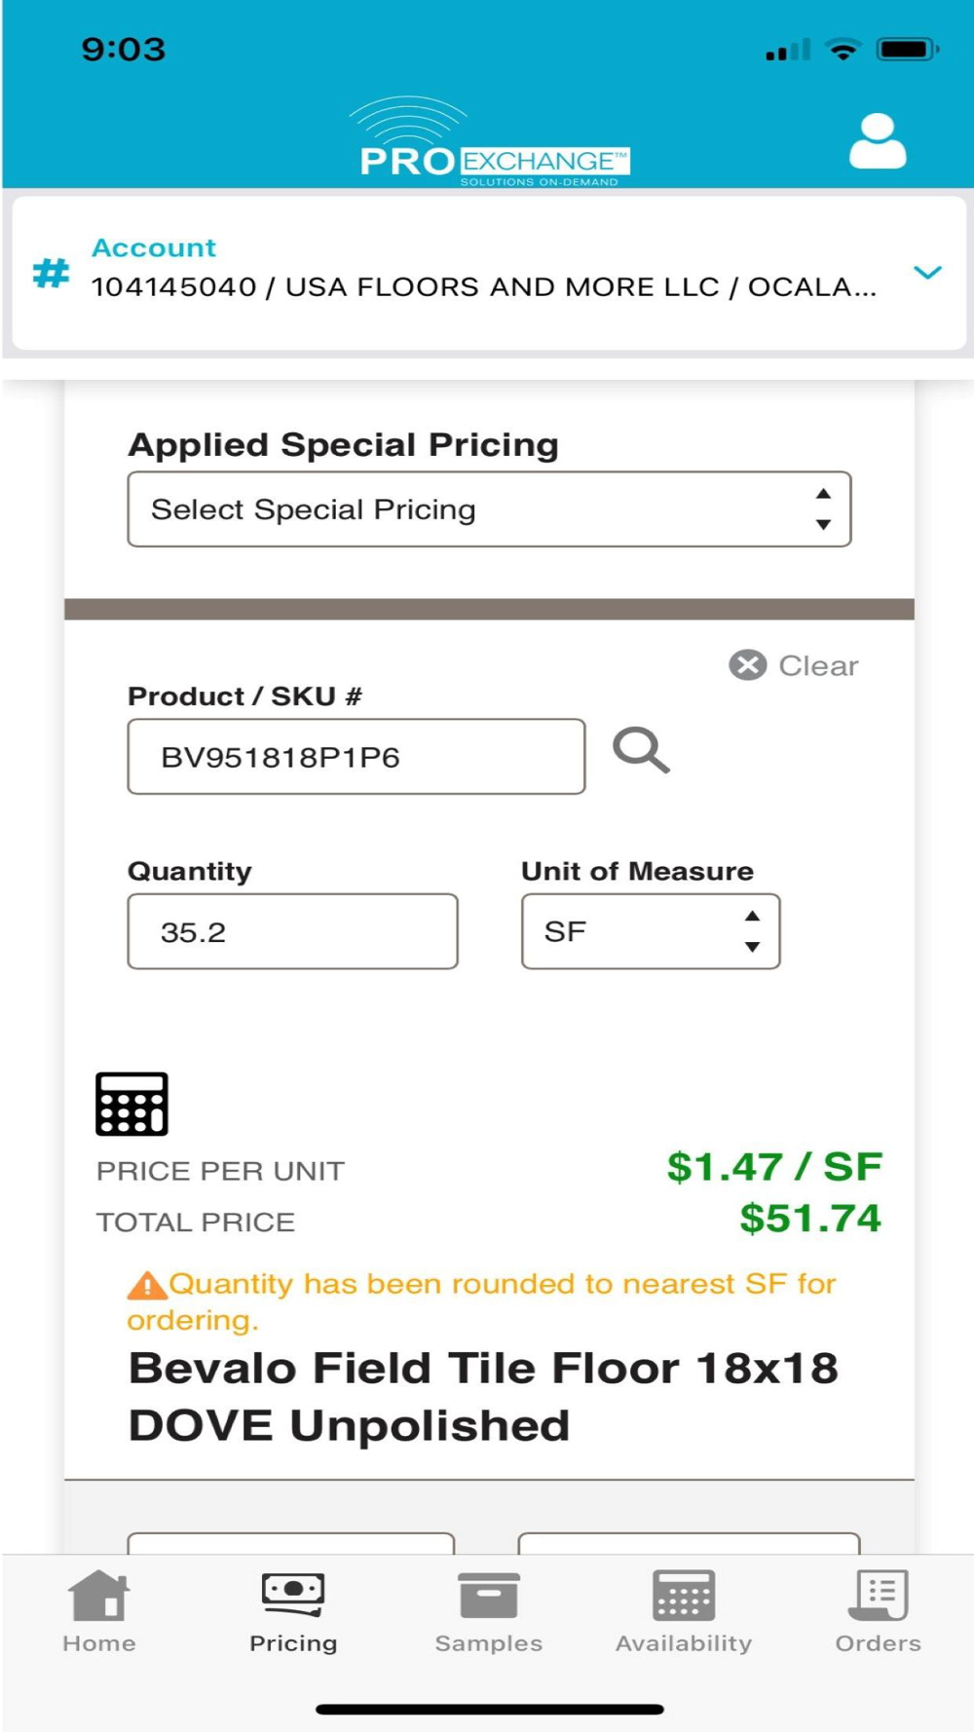974x1732 pixels.
Task: Click the Quantity input field
Action: pos(292,931)
